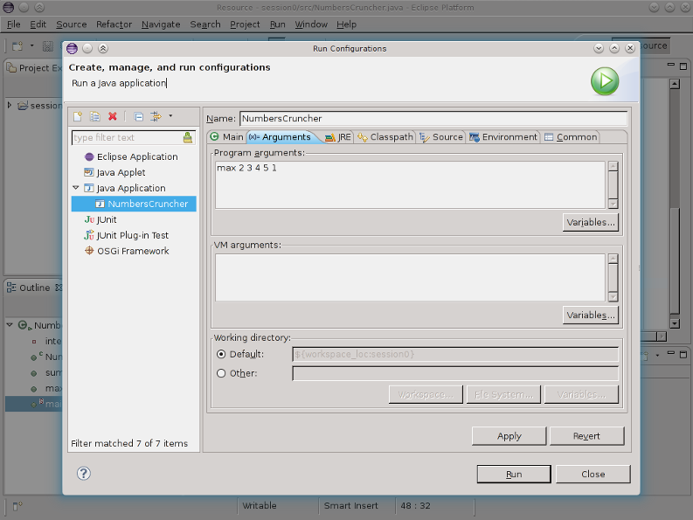
Task: Delete the selected launch configuration
Action: point(113,116)
